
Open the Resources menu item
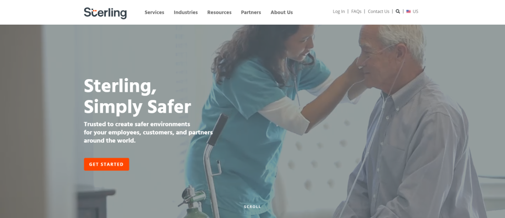pos(219,13)
